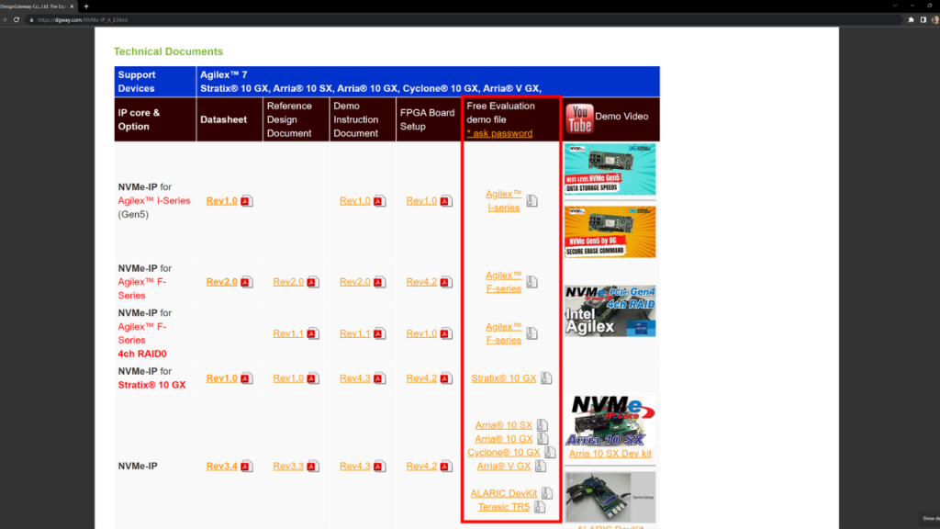Image resolution: width=940 pixels, height=529 pixels.
Task: Click PDF icon beside Agilex I-Series FPGA board setup Rev1.0
Action: click(446, 201)
